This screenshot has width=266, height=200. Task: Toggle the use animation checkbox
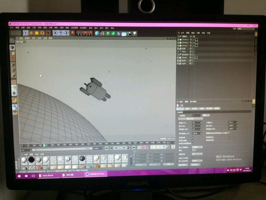coord(193,137)
